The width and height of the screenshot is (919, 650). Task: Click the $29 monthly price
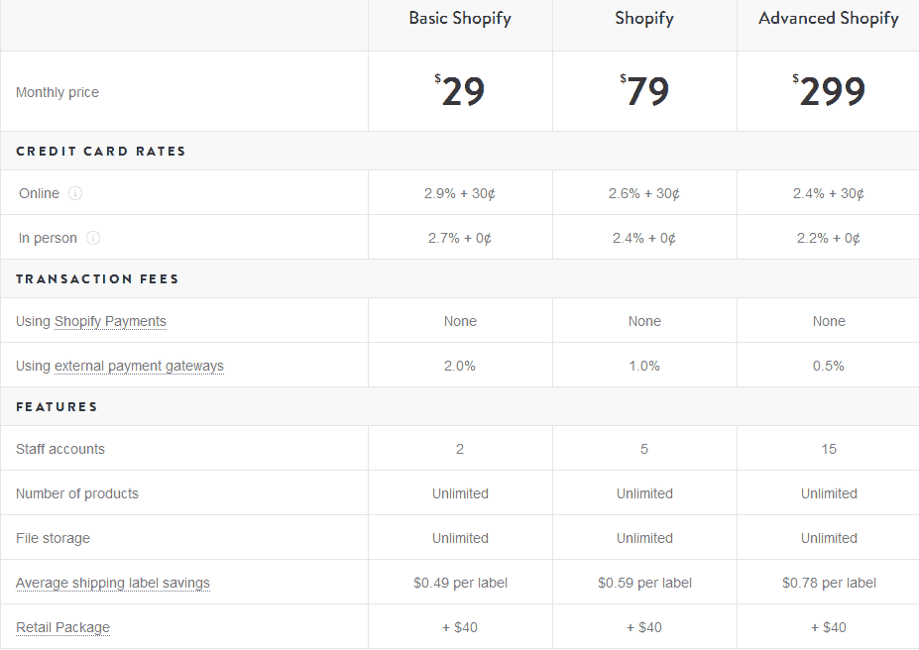pos(460,91)
